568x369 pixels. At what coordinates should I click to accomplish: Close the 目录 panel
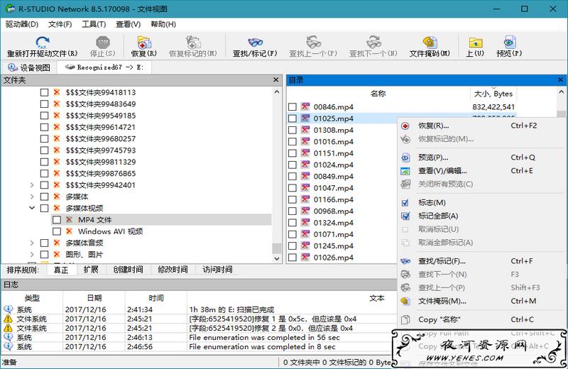[x=560, y=79]
